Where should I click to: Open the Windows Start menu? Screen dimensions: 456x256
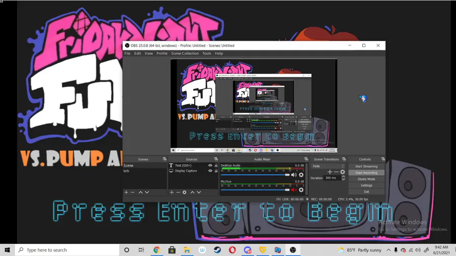(x=7, y=250)
